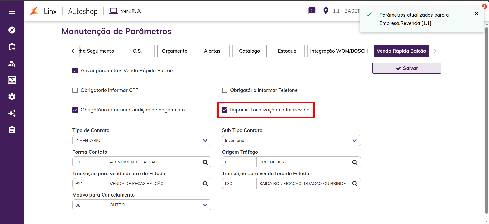The height and width of the screenshot is (224, 489).
Task: Open the hamburger menu in sidebar
Action: tap(12, 13)
